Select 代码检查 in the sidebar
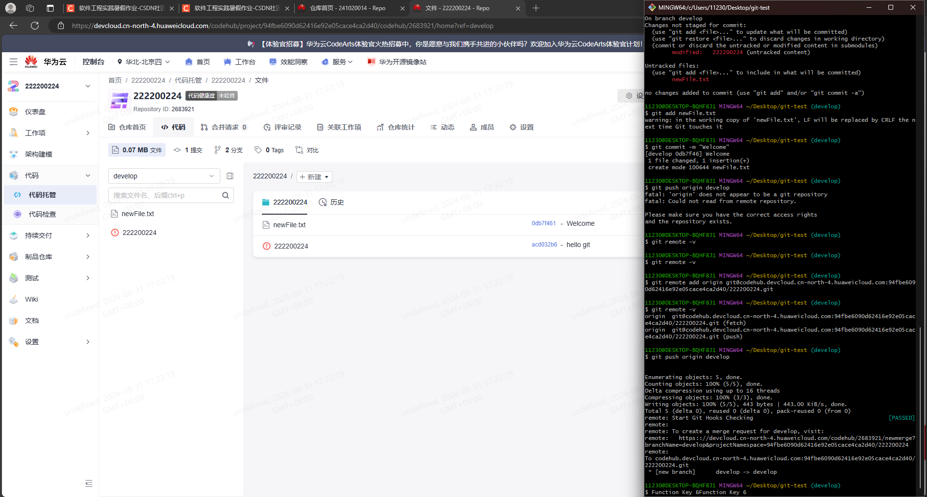Viewport: 927px width, 497px height. (43, 214)
